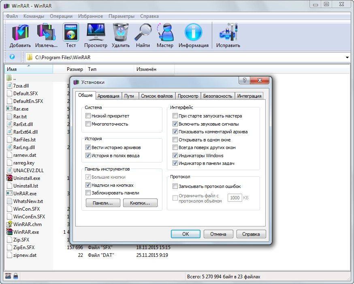Viewport: 354px width, 284px height.
Task: Switch to the Безопасность tab
Action: (x=218, y=96)
